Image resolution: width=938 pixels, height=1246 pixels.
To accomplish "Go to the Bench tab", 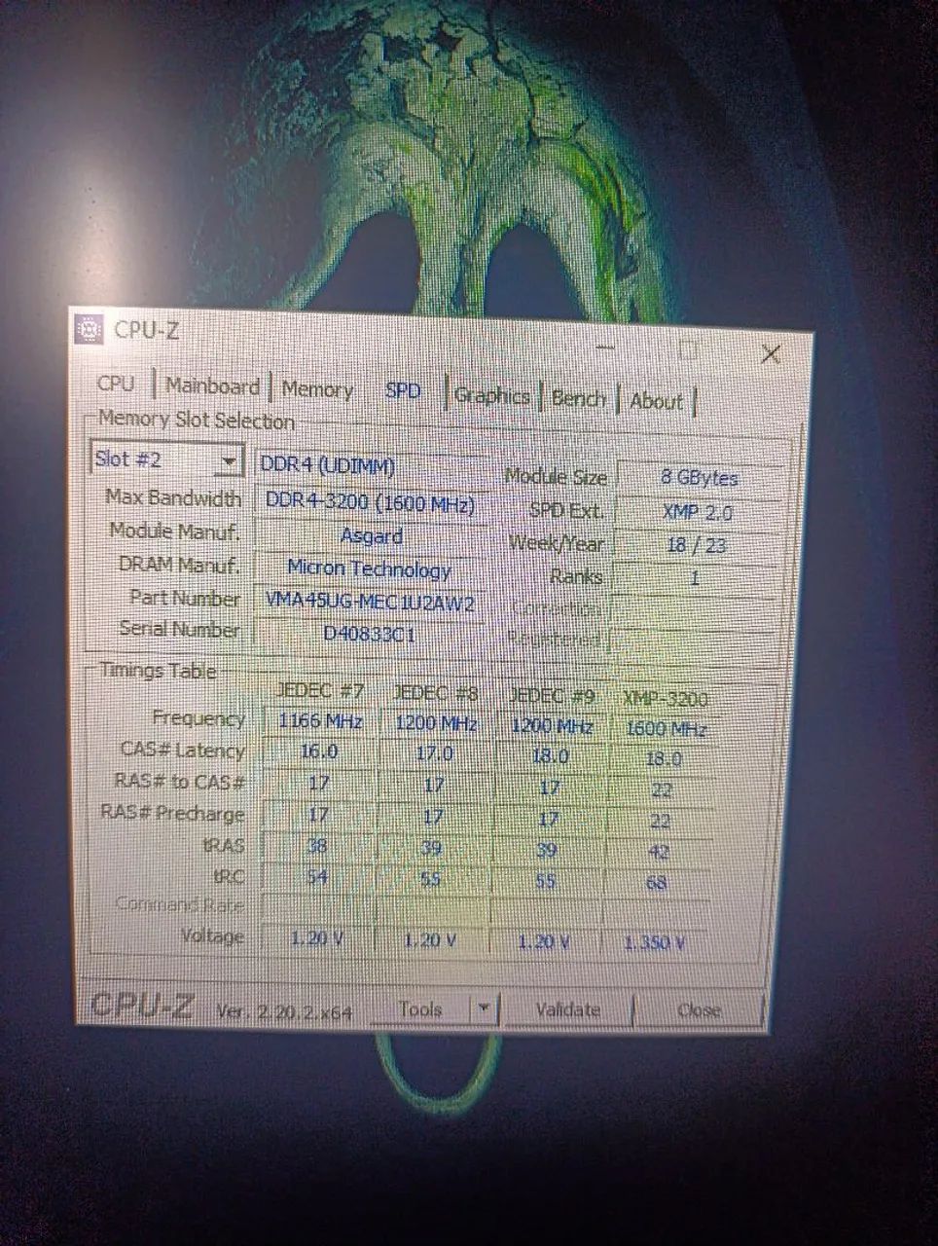I will click(x=578, y=398).
